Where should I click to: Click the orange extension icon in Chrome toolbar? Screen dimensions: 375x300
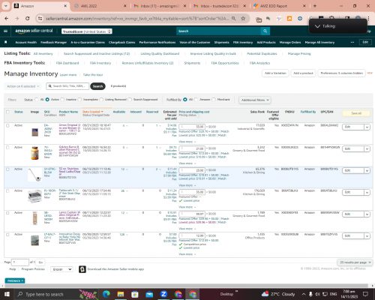[289, 18]
